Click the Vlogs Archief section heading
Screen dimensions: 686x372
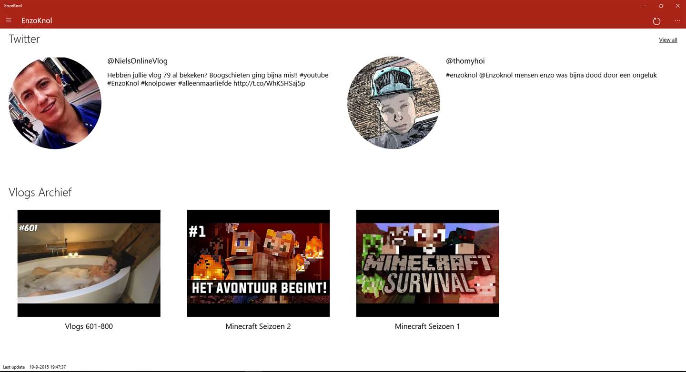point(40,192)
